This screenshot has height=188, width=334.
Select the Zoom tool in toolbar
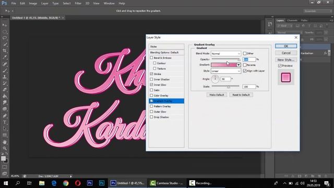click(x=5, y=148)
